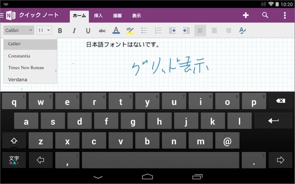Tap the battery status icon

(277, 4)
